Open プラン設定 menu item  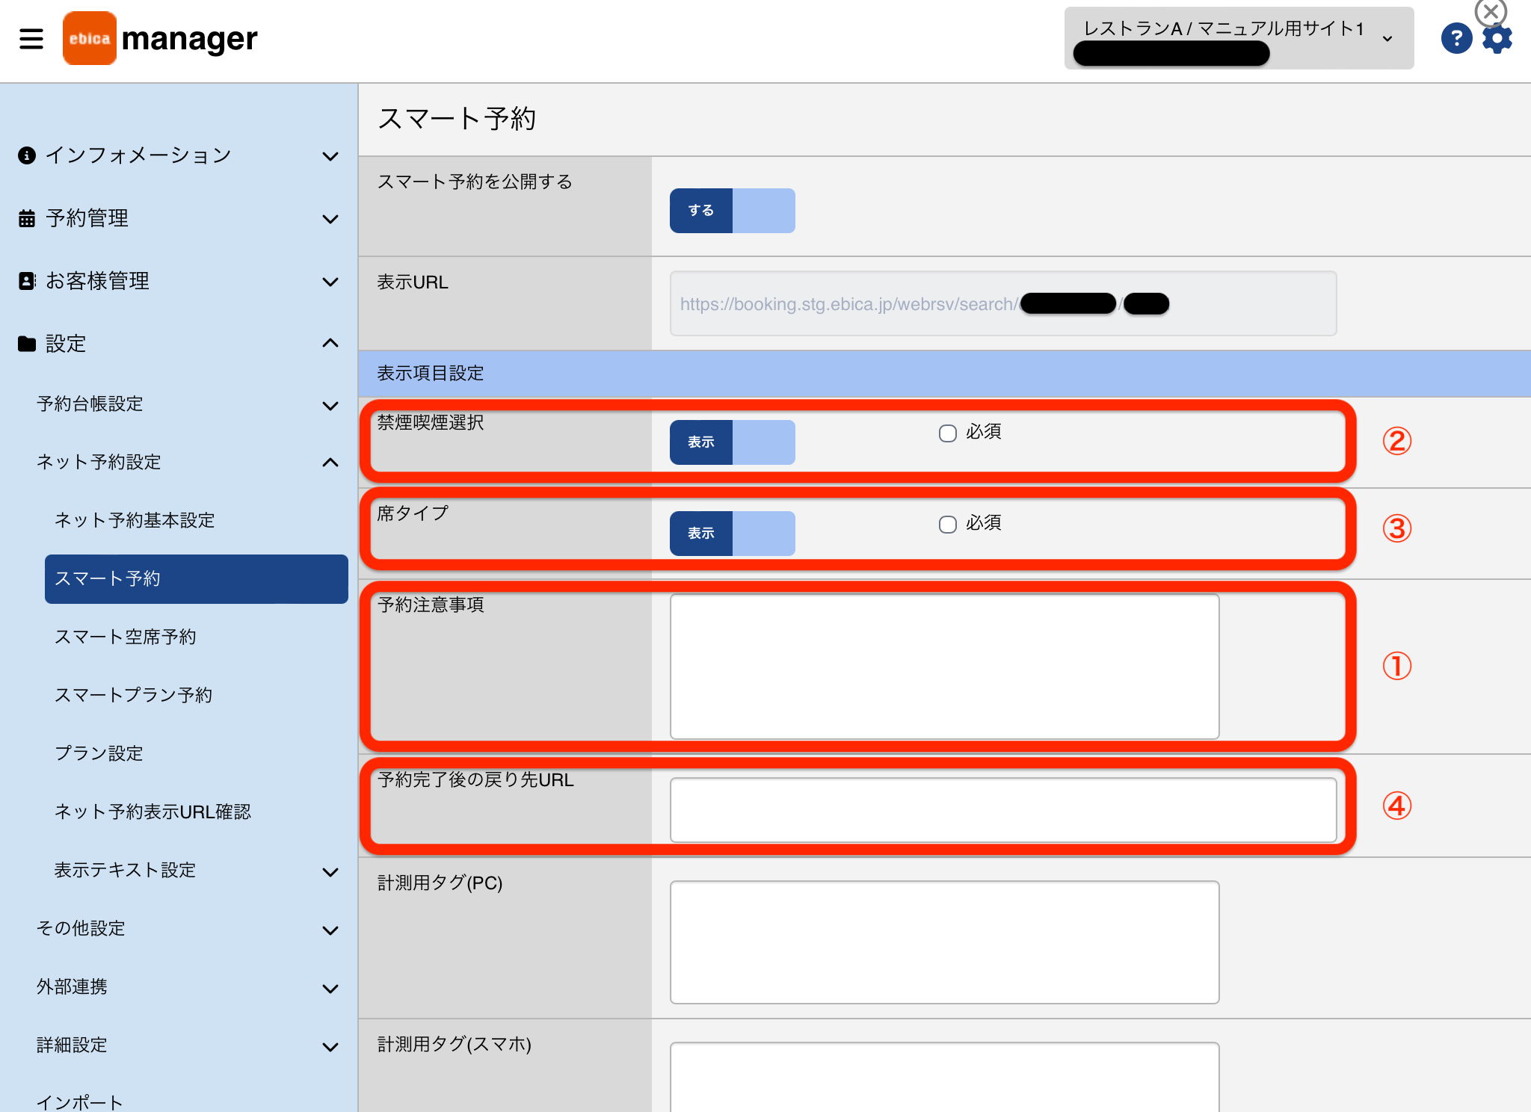99,753
